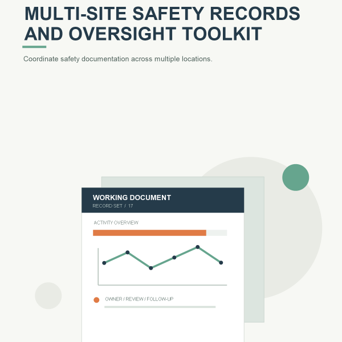The image size is (342, 342).
Task: Click the highest data point on line chart
Action: [198, 247]
